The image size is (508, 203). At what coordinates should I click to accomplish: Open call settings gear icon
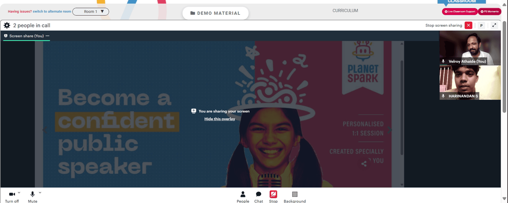click(x=7, y=25)
